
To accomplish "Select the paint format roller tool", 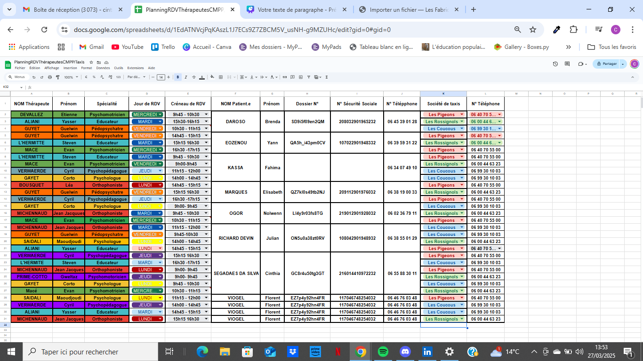I will pos(57,77).
